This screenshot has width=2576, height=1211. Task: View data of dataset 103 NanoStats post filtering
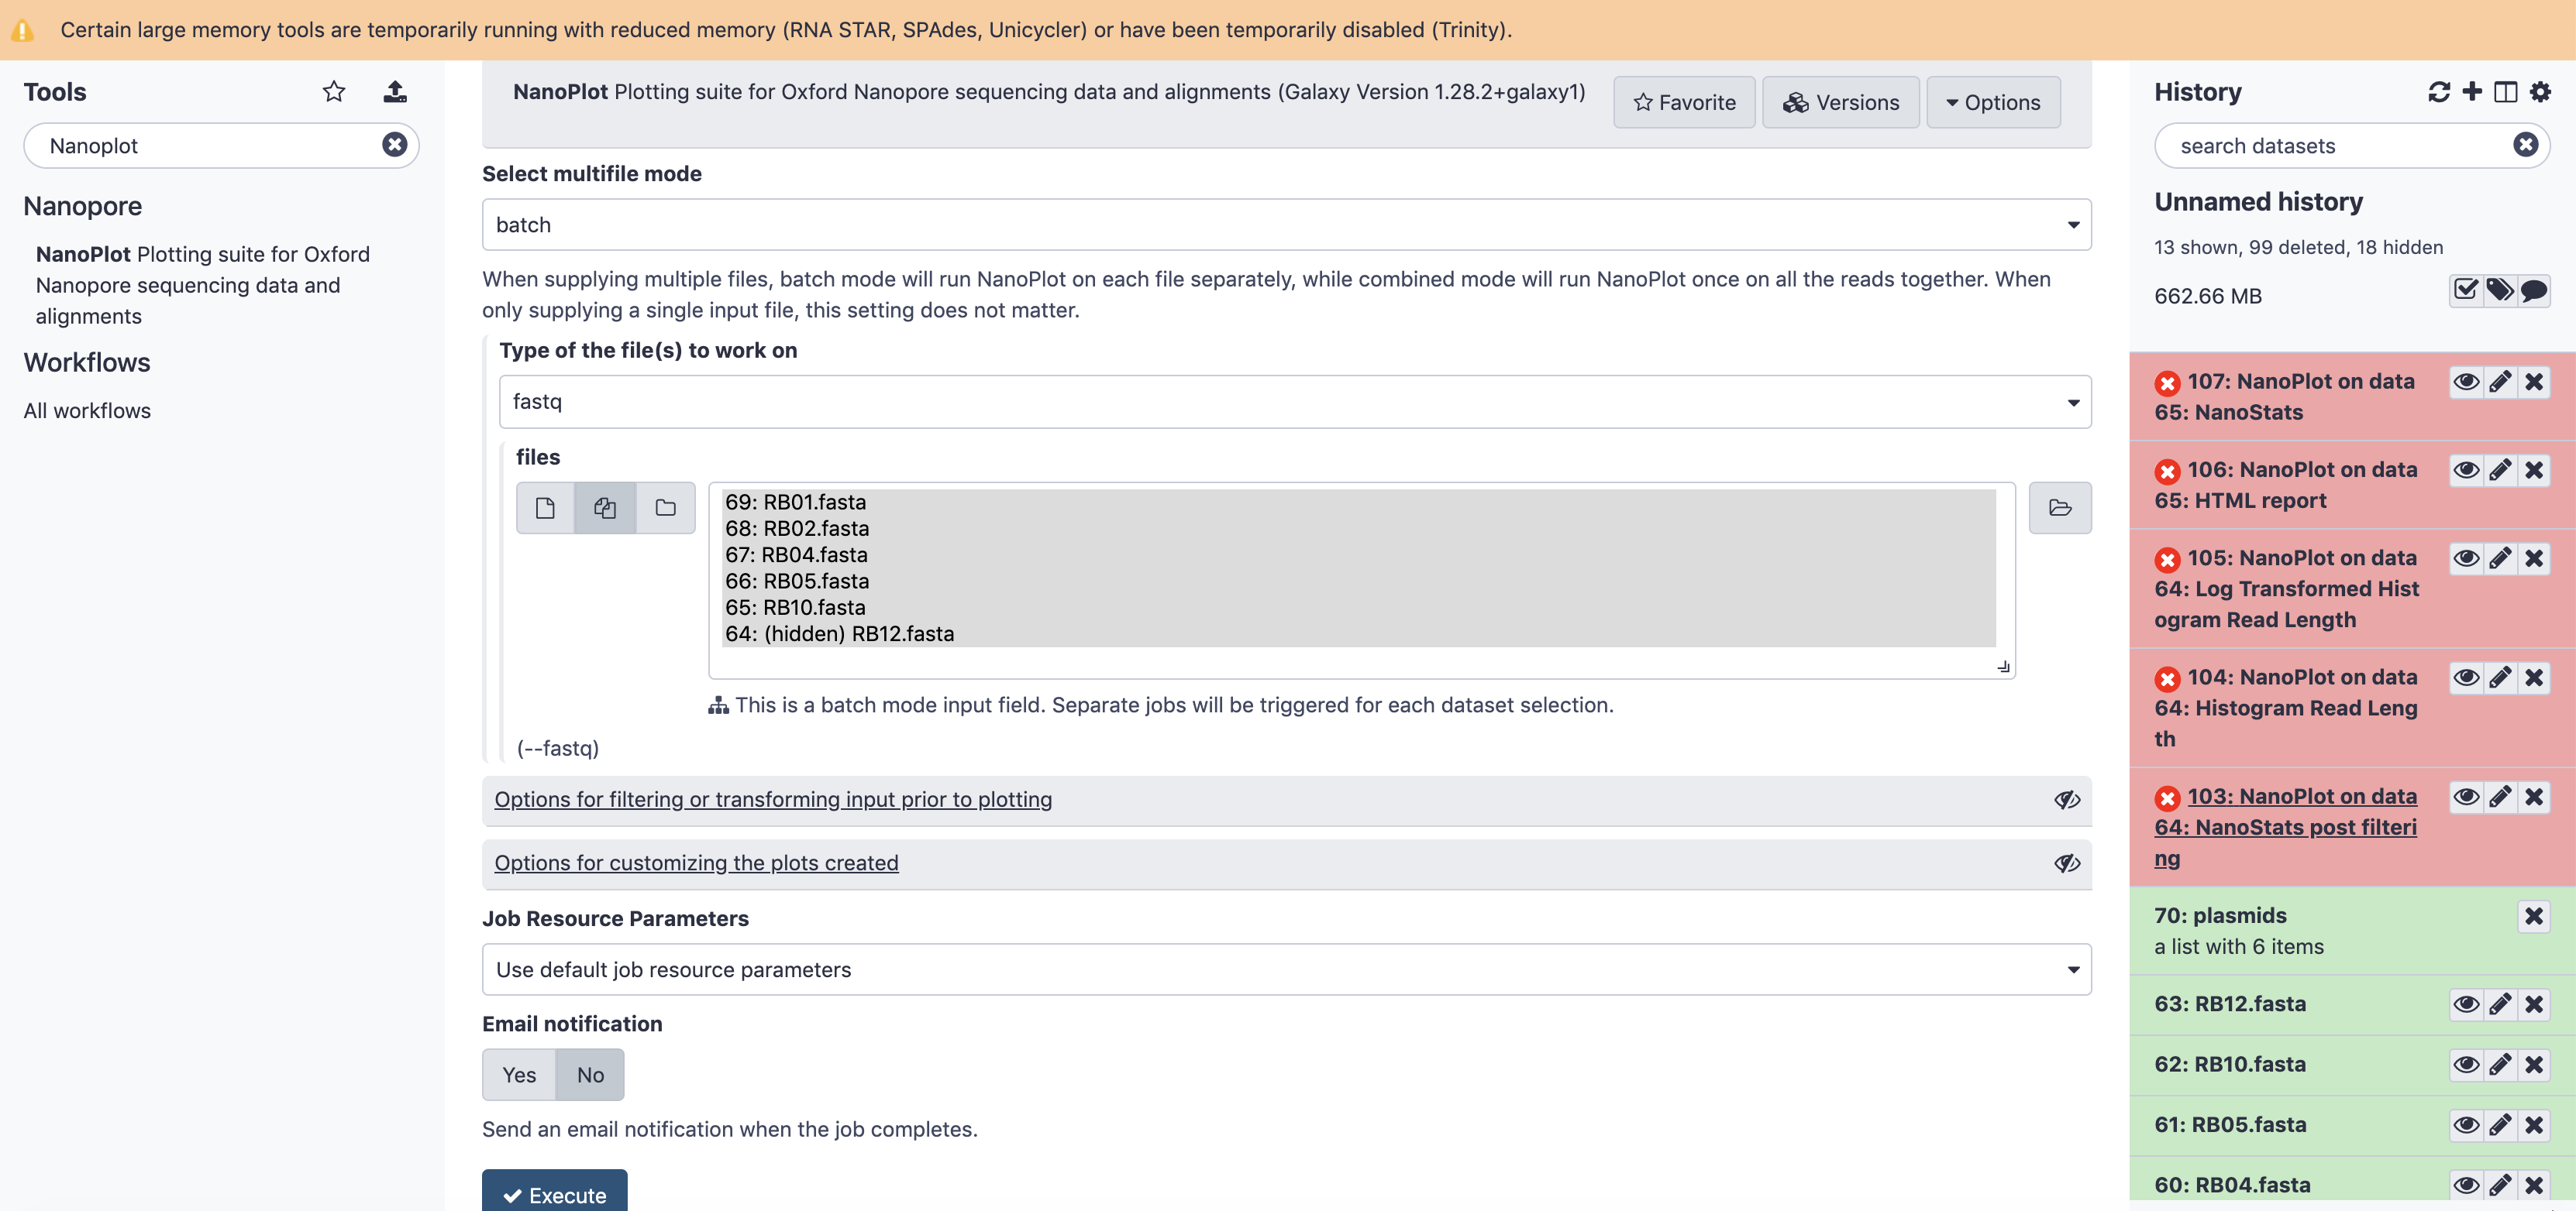(x=2466, y=796)
